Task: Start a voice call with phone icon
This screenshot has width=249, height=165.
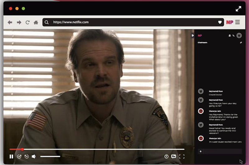Action: [x=234, y=36]
